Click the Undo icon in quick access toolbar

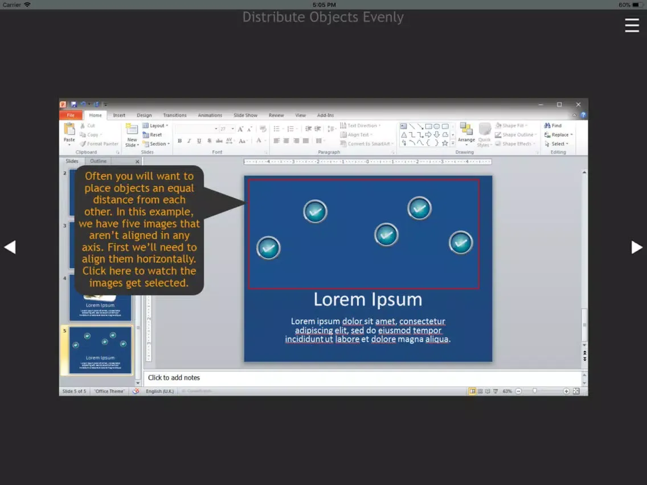pyautogui.click(x=83, y=104)
